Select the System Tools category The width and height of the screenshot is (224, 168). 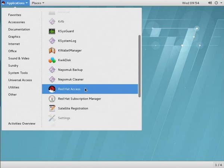coord(18,73)
